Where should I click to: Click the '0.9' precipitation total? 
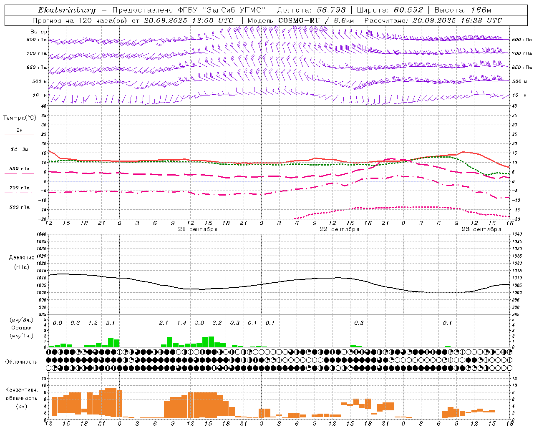click(x=58, y=323)
